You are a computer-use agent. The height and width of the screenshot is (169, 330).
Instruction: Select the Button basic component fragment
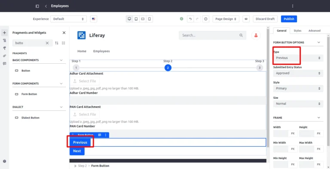click(26, 71)
